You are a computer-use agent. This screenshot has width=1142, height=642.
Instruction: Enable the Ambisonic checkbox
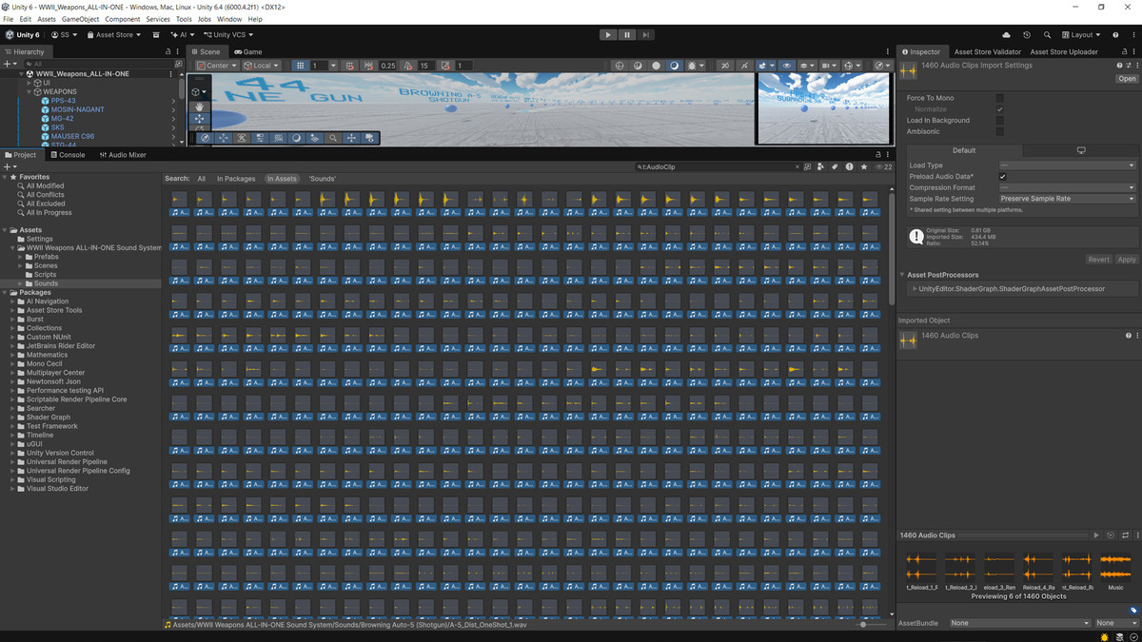[x=1000, y=131]
